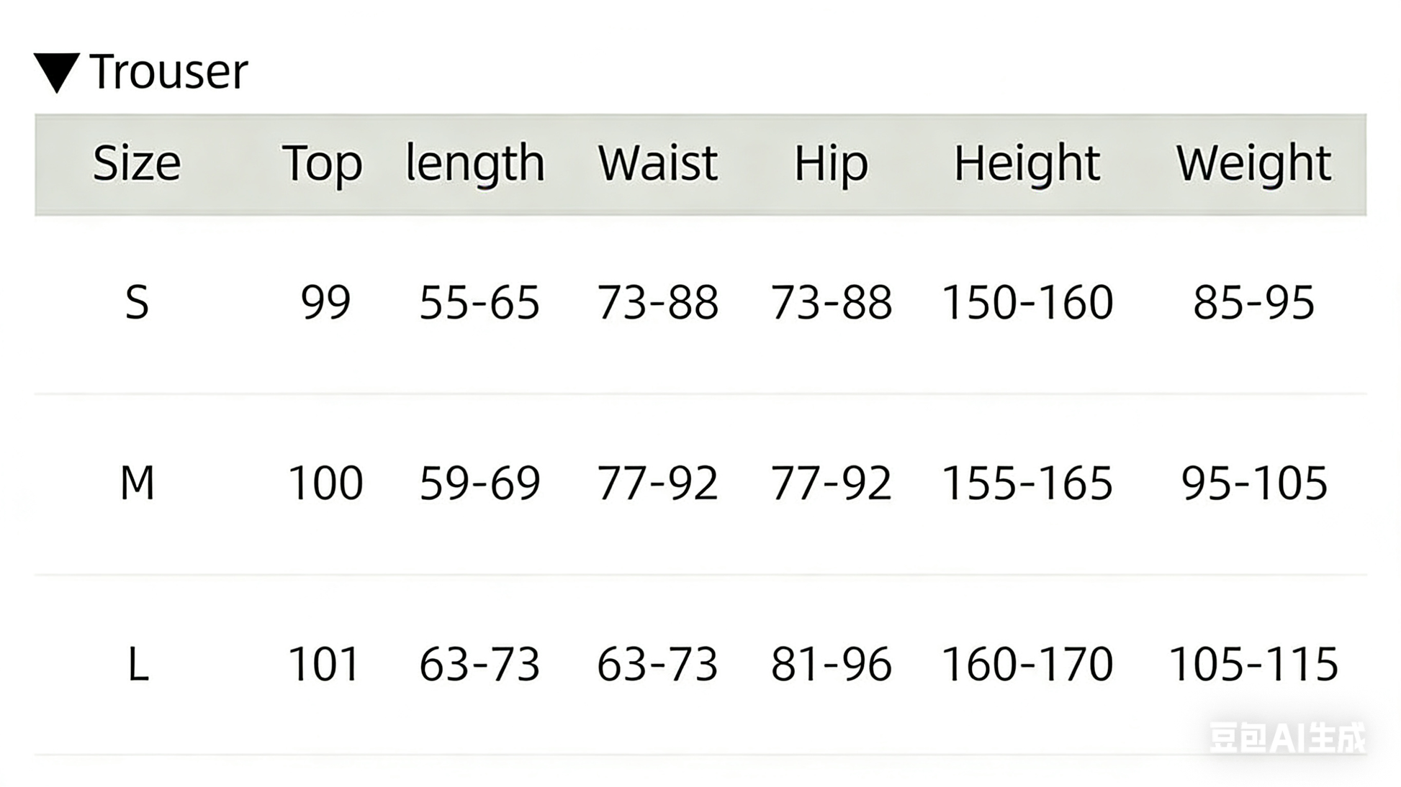Image resolution: width=1401 pixels, height=787 pixels.
Task: Select the Hip column header
Action: [831, 164]
